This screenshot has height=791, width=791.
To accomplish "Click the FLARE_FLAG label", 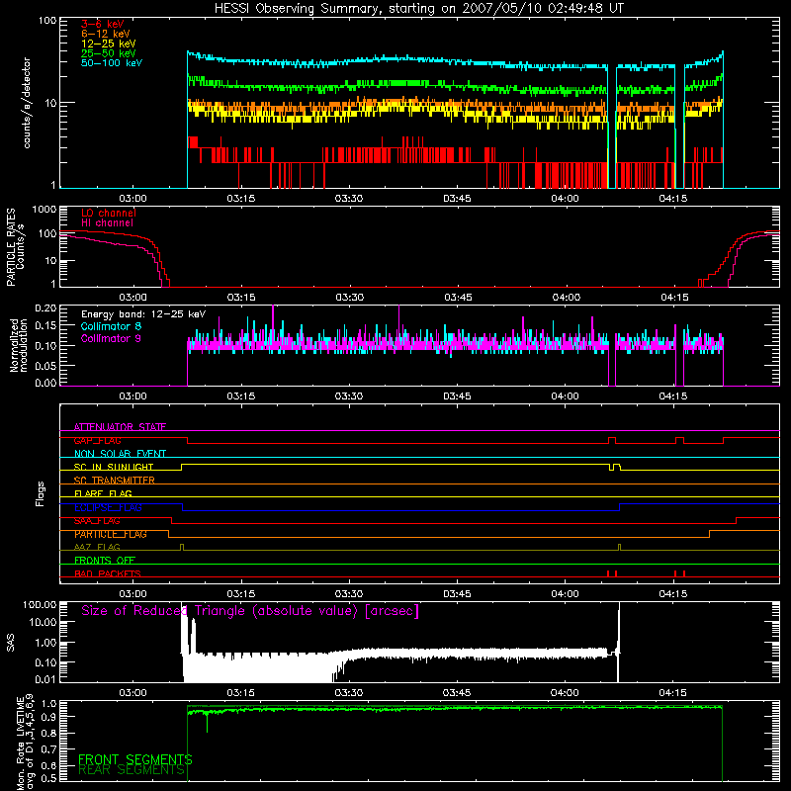I will click(103, 493).
